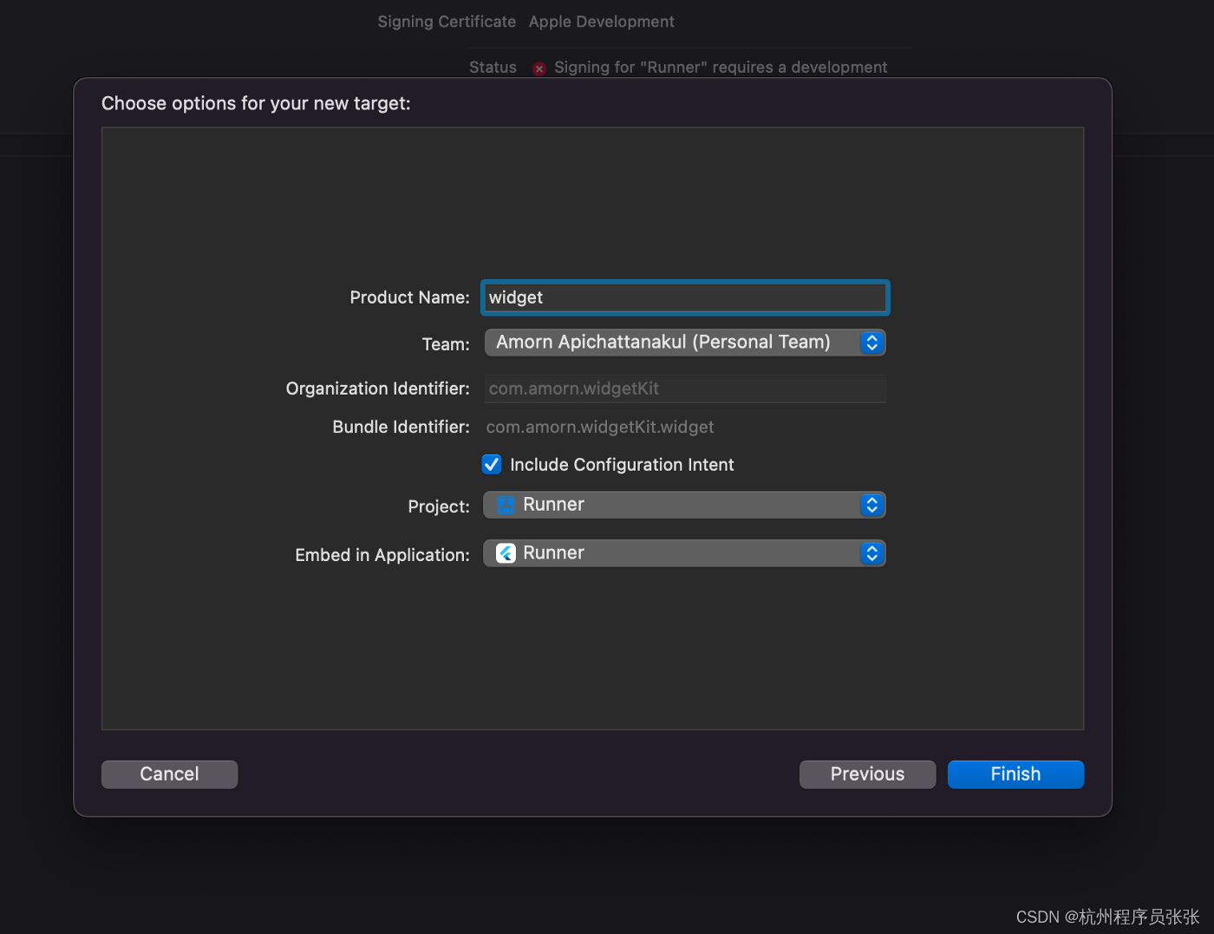The height and width of the screenshot is (934, 1214).
Task: Click the chevron on Embed in Application popup
Action: (872, 552)
